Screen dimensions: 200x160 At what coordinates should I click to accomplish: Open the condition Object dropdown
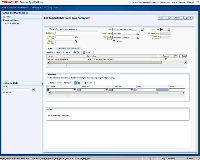click(75, 90)
